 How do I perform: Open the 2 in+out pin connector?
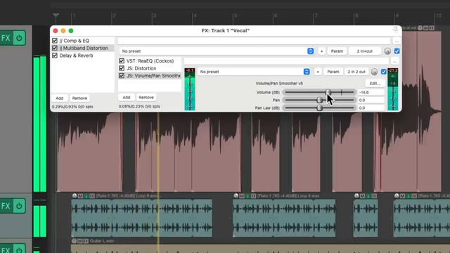[x=365, y=51]
